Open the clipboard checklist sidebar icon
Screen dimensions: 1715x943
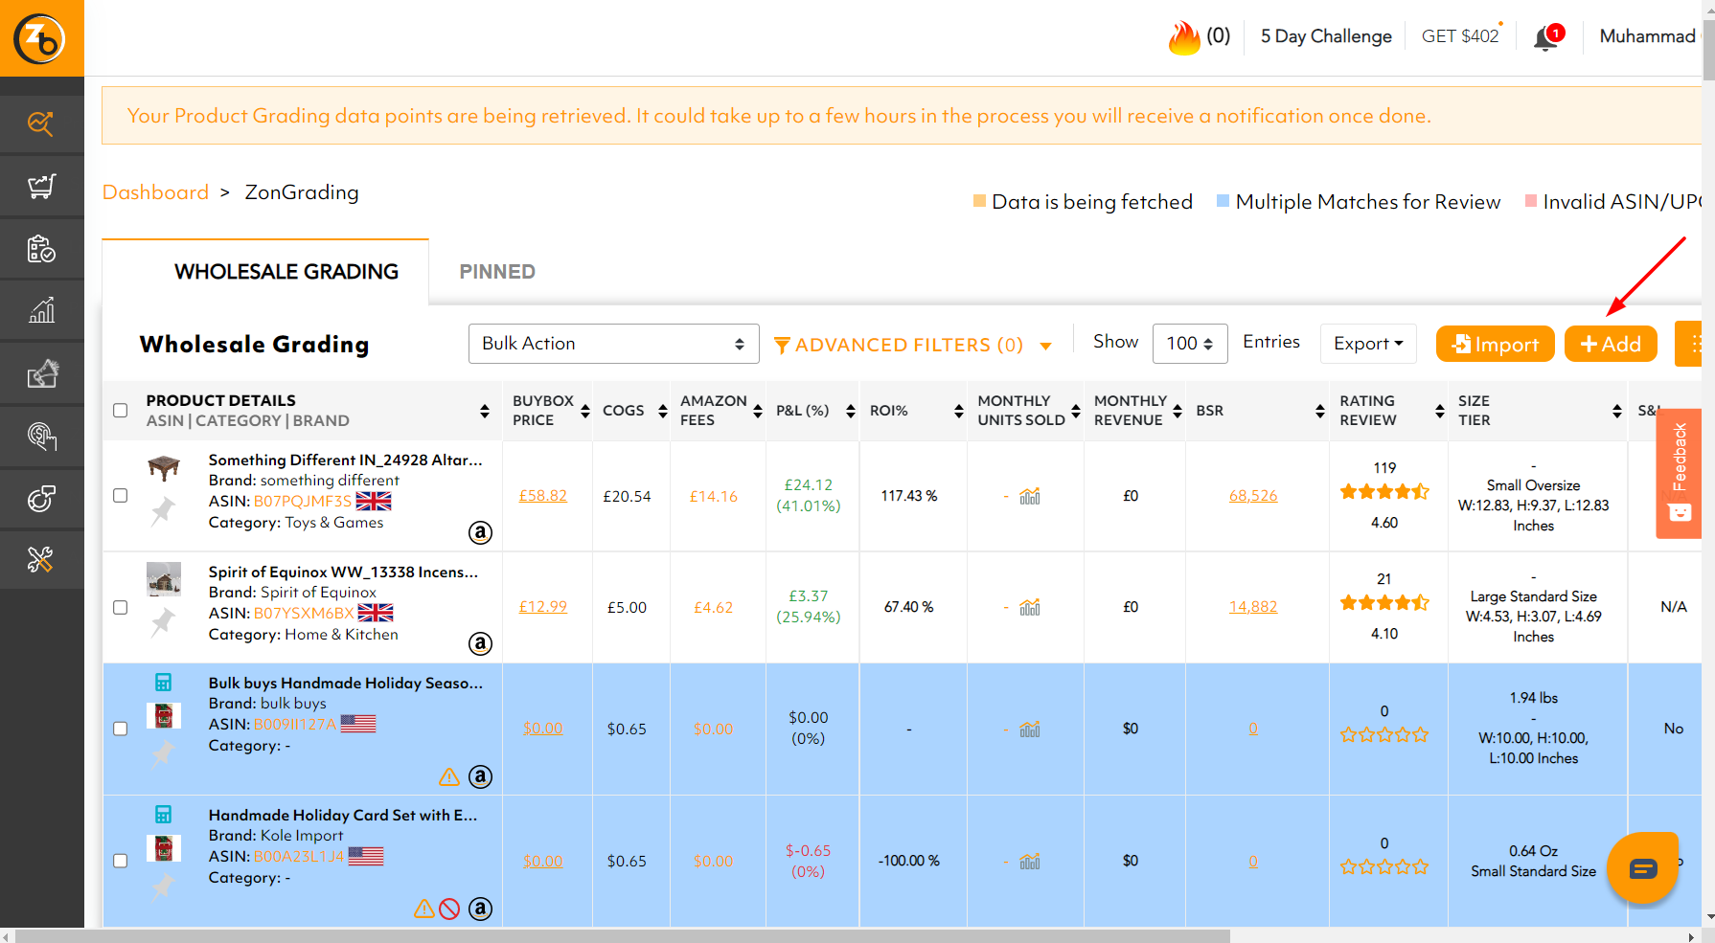[x=41, y=248]
